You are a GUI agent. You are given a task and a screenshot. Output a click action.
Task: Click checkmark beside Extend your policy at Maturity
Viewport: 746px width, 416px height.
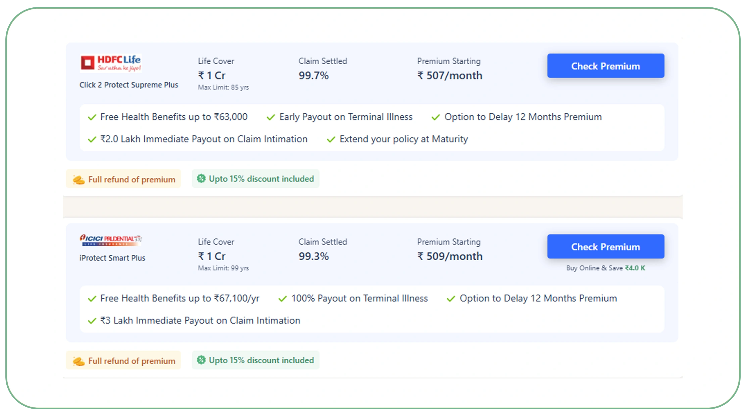click(331, 140)
